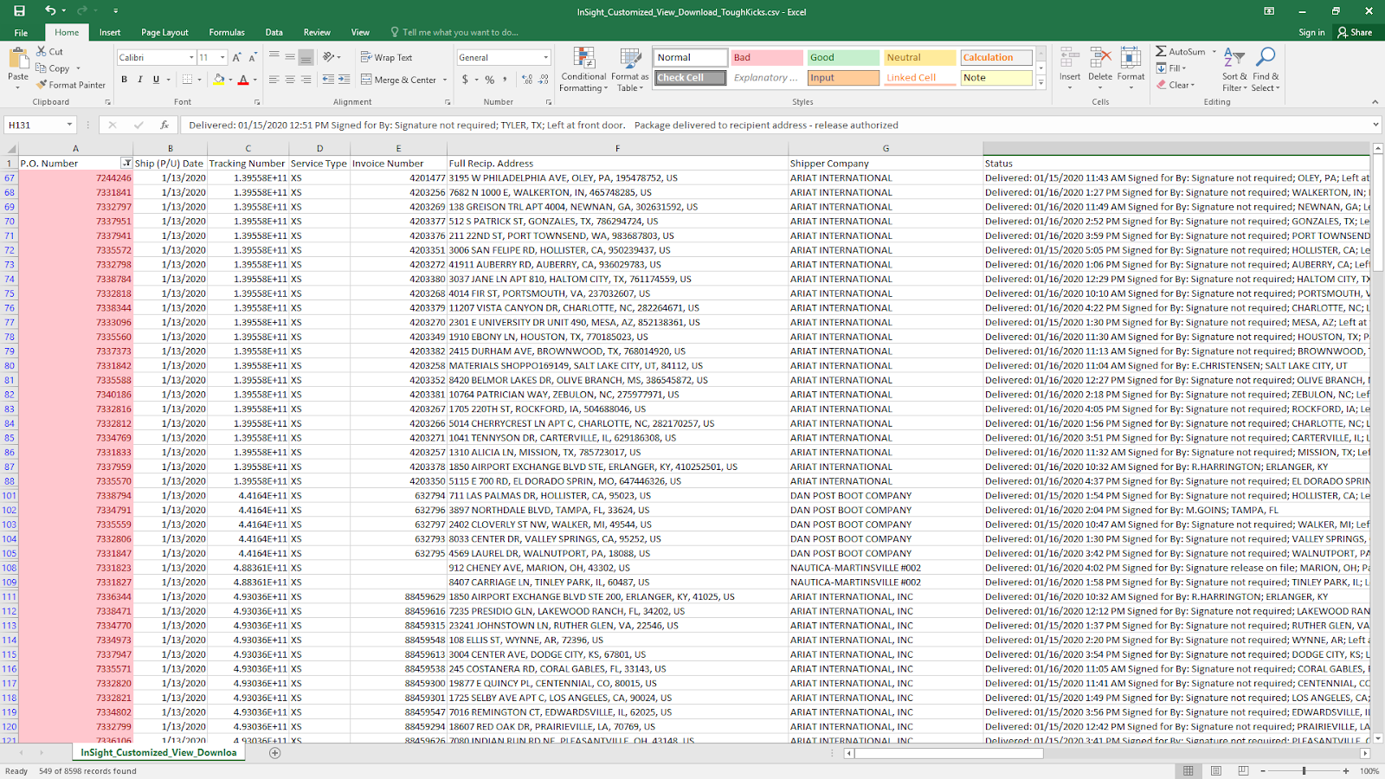The width and height of the screenshot is (1385, 779).
Task: Toggle Align Left for cell text
Action: [x=274, y=80]
